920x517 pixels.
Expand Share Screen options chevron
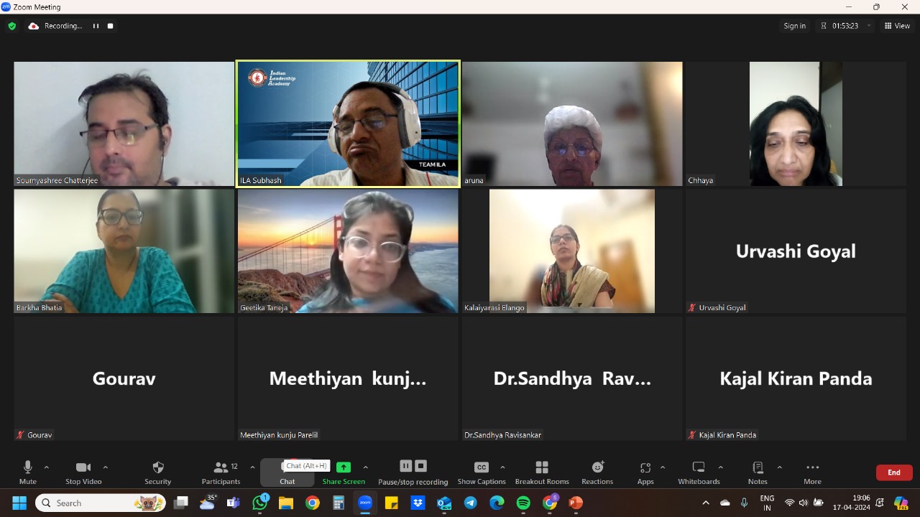365,467
